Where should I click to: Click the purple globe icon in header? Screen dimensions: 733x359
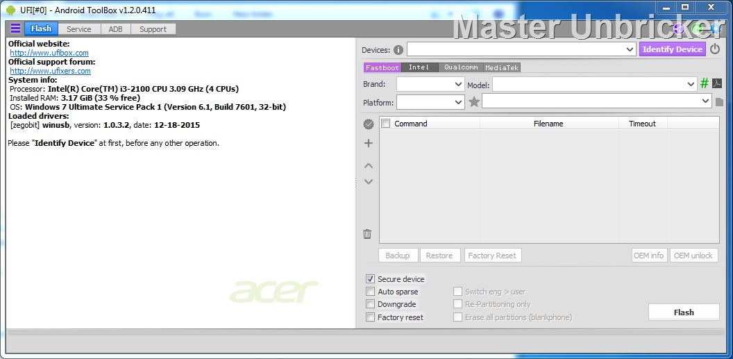[679, 29]
